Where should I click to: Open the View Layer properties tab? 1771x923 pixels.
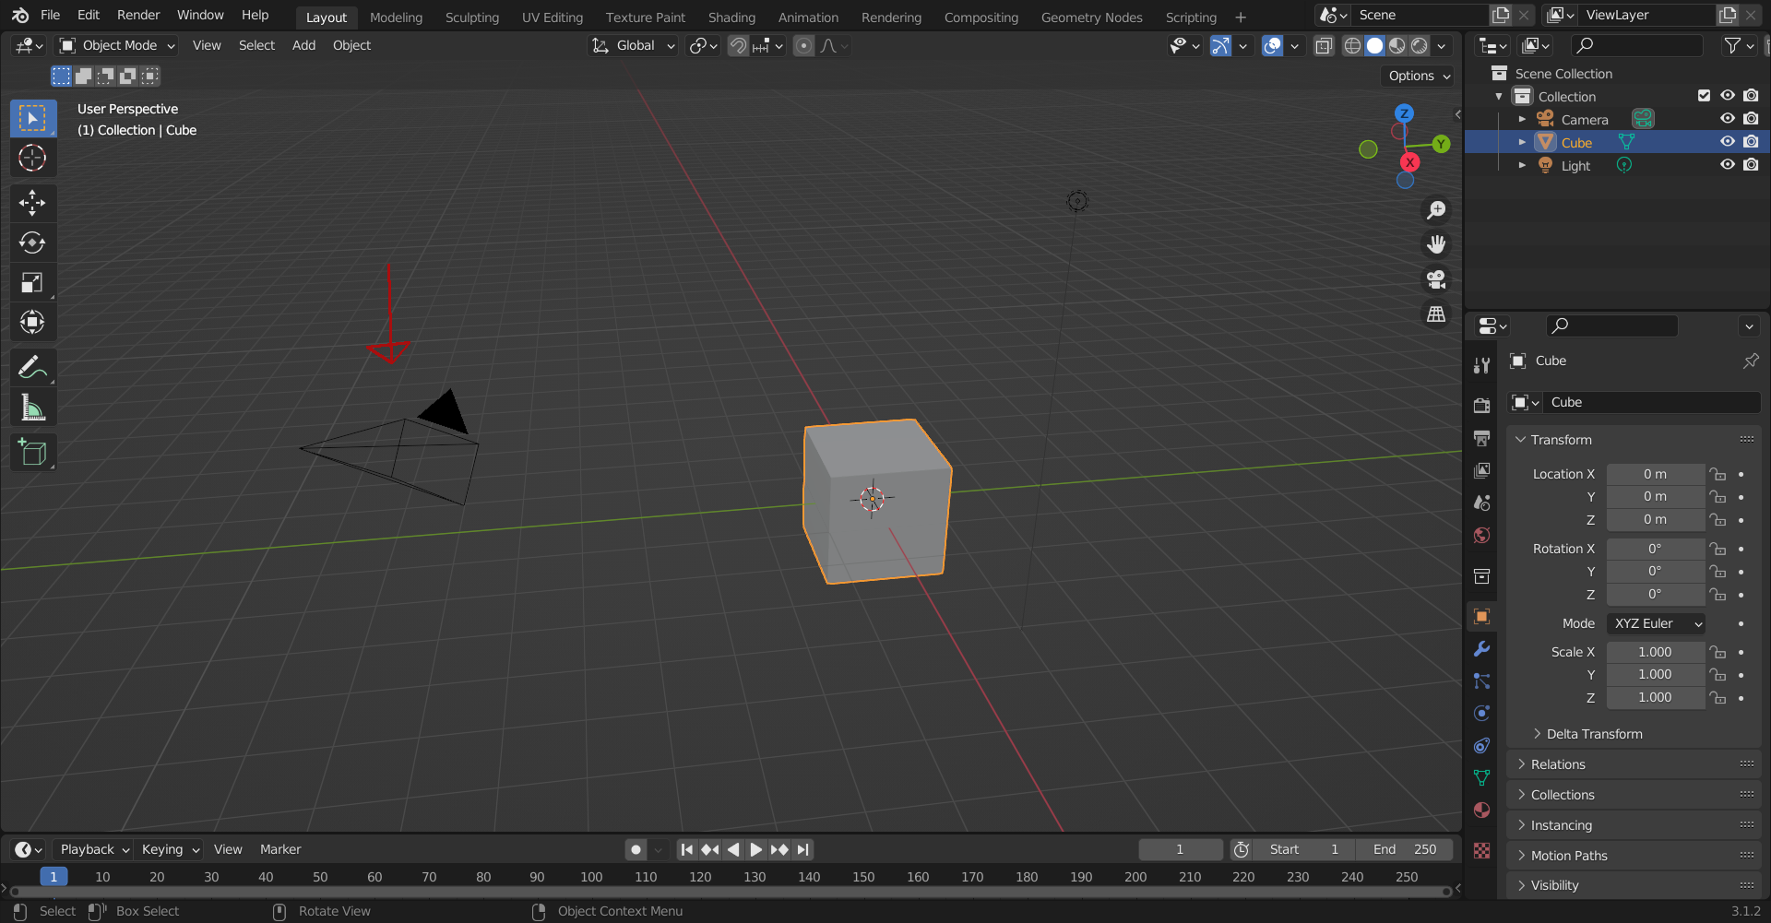[x=1481, y=470]
